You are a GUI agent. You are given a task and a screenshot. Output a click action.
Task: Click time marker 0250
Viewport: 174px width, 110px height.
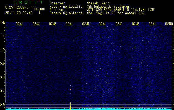point(169,24)
